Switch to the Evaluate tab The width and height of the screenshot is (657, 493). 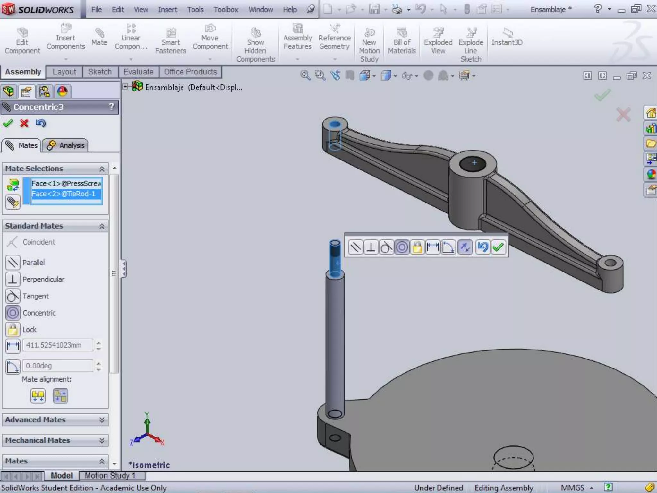pos(138,72)
